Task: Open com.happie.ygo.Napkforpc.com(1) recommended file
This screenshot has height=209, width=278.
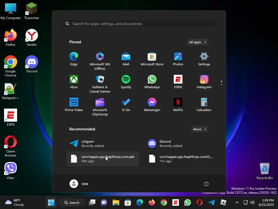Action: (x=181, y=159)
